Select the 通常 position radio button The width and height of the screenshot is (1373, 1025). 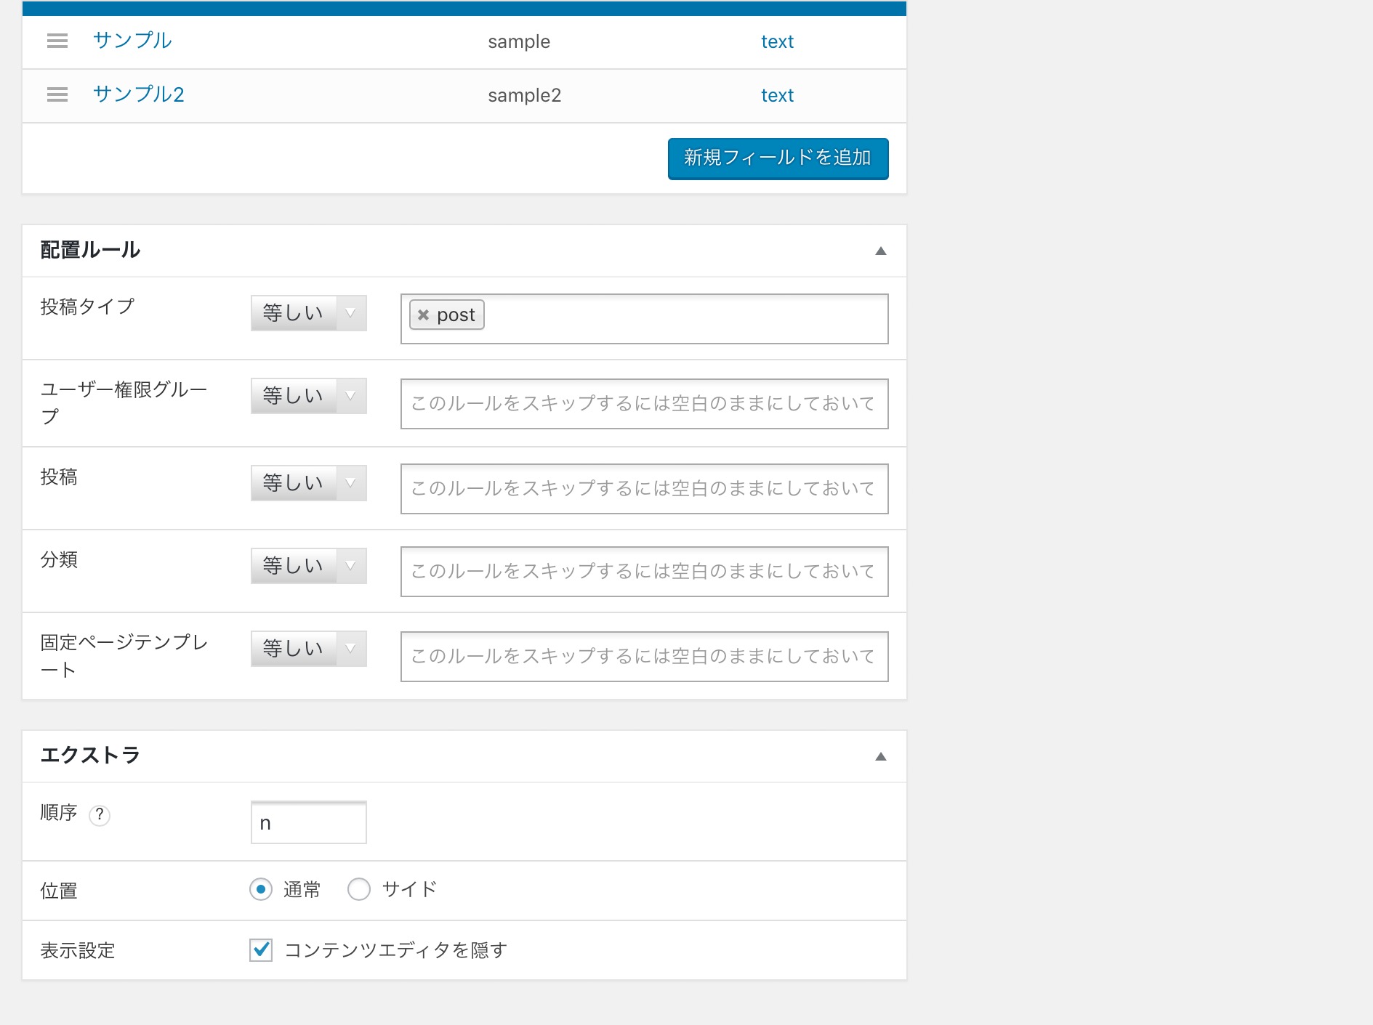click(261, 889)
